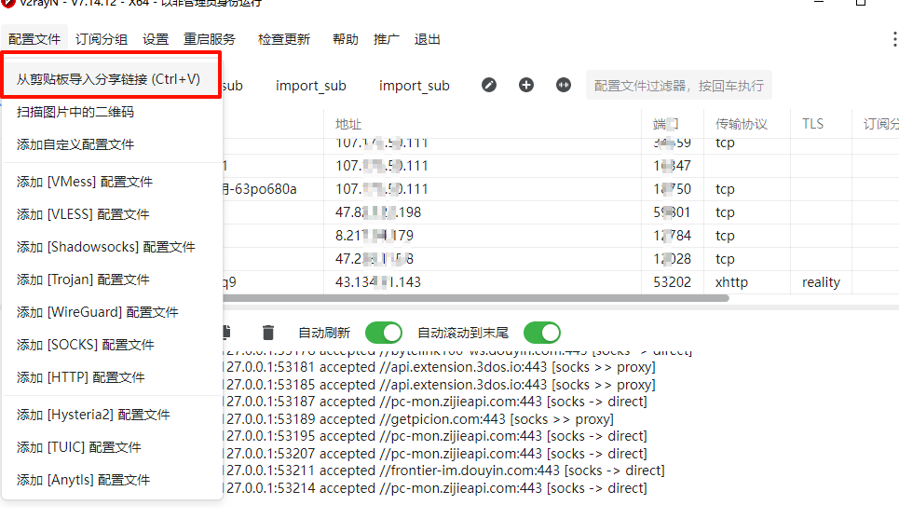Select 添加 [SOCKS] 配置文件
The height and width of the screenshot is (532, 899).
112,345
